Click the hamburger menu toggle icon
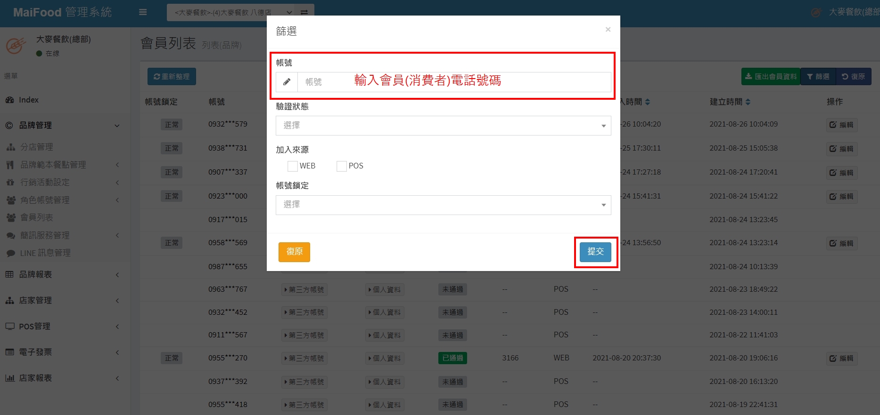 [143, 12]
